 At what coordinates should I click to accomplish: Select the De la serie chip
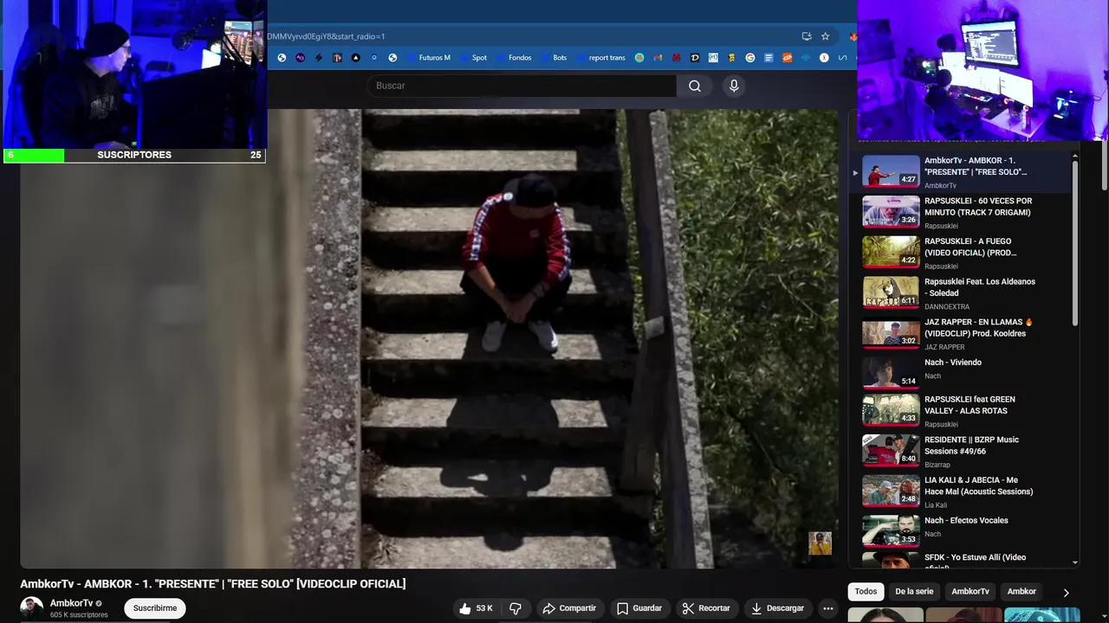tap(914, 592)
